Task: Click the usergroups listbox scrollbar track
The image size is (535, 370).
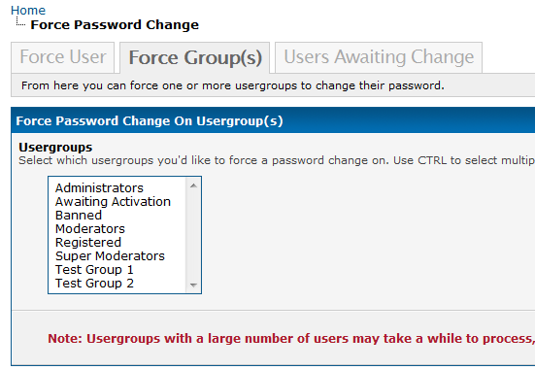Action: click(x=193, y=235)
